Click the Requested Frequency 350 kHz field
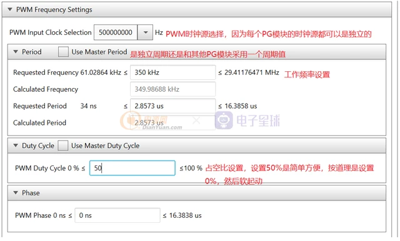400x241 pixels. tap(172, 72)
